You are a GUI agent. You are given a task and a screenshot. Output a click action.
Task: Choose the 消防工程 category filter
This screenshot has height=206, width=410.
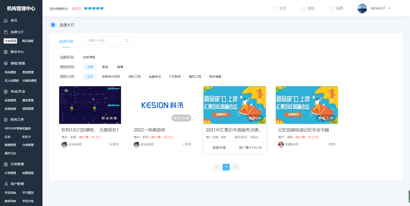coord(134,76)
